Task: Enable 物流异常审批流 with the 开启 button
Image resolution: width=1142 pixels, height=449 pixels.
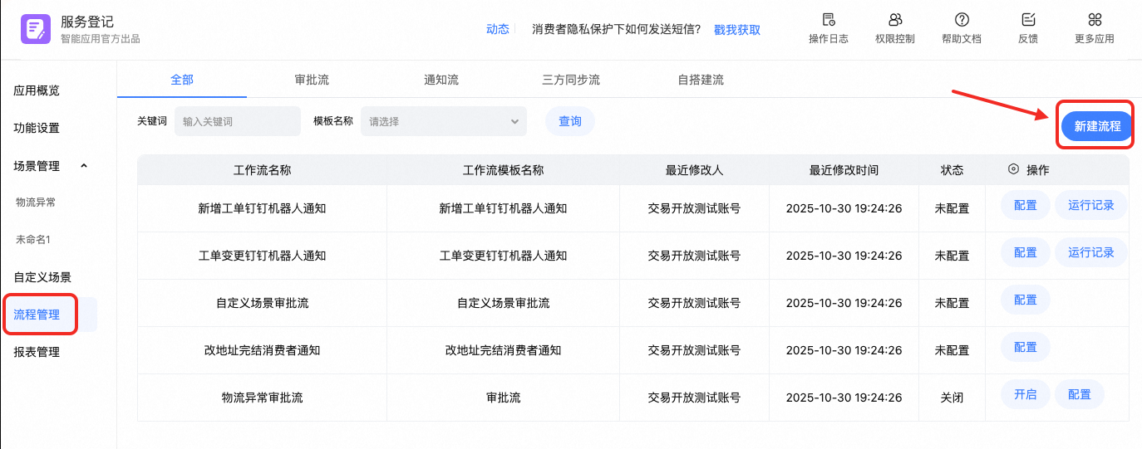Action: pos(1026,395)
